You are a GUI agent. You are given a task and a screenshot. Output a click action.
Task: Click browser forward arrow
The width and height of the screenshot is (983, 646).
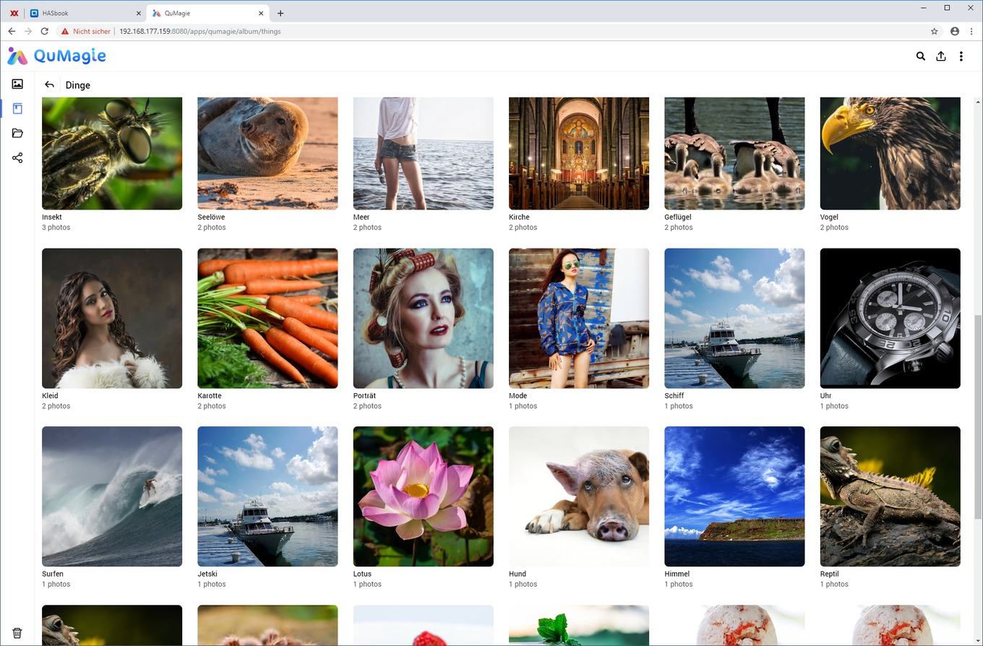point(28,31)
